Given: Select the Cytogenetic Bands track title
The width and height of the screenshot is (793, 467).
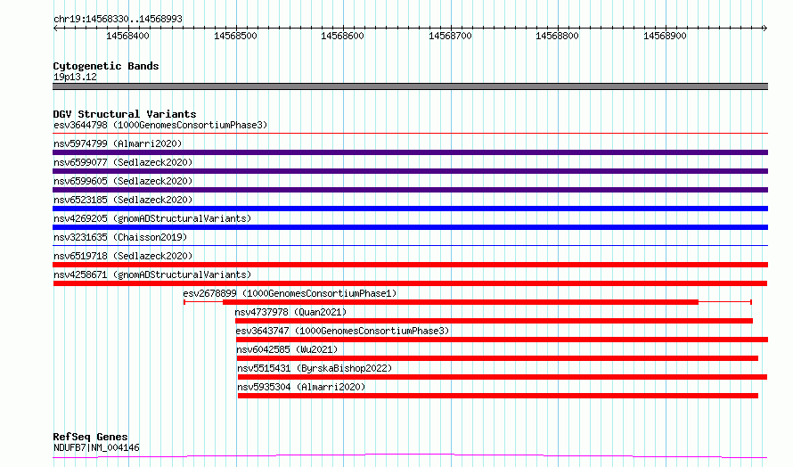Looking at the screenshot, I should point(106,66).
